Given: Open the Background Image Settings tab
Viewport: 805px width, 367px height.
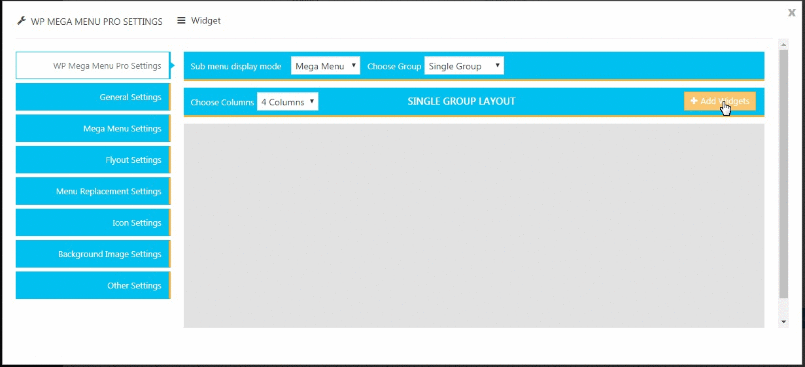Looking at the screenshot, I should coord(93,254).
